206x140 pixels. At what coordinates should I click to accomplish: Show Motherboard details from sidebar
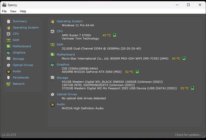pyautogui.click(x=22, y=46)
